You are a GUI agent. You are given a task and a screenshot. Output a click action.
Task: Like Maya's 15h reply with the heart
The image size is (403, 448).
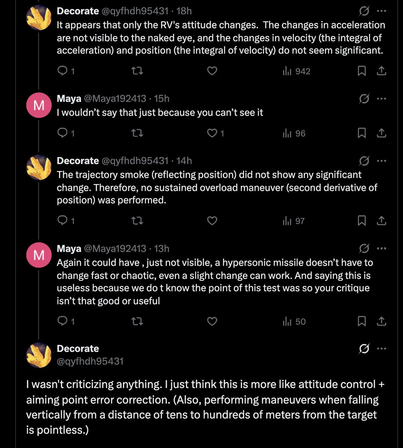point(212,133)
